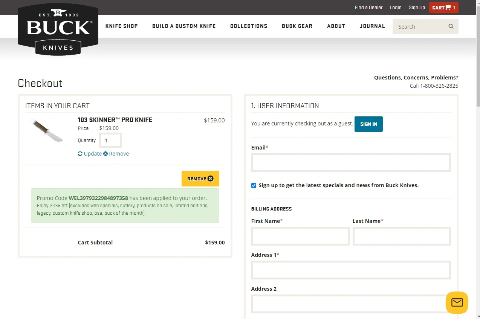Click 'Questions, Concerns, Problems?' text
The height and width of the screenshot is (319, 480).
click(416, 78)
